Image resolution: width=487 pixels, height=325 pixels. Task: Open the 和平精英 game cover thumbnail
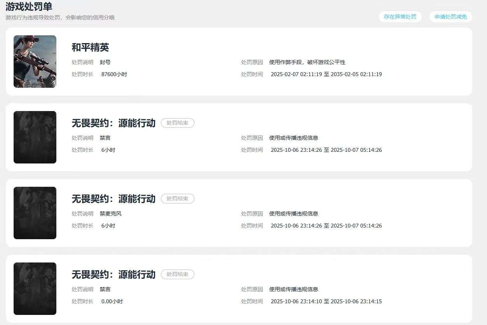(x=35, y=62)
